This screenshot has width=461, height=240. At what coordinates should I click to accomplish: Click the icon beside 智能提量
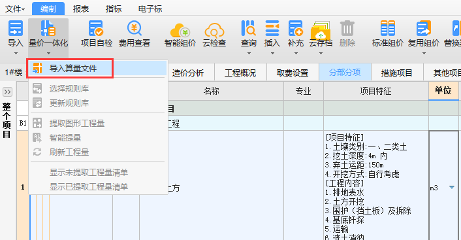tap(37, 137)
